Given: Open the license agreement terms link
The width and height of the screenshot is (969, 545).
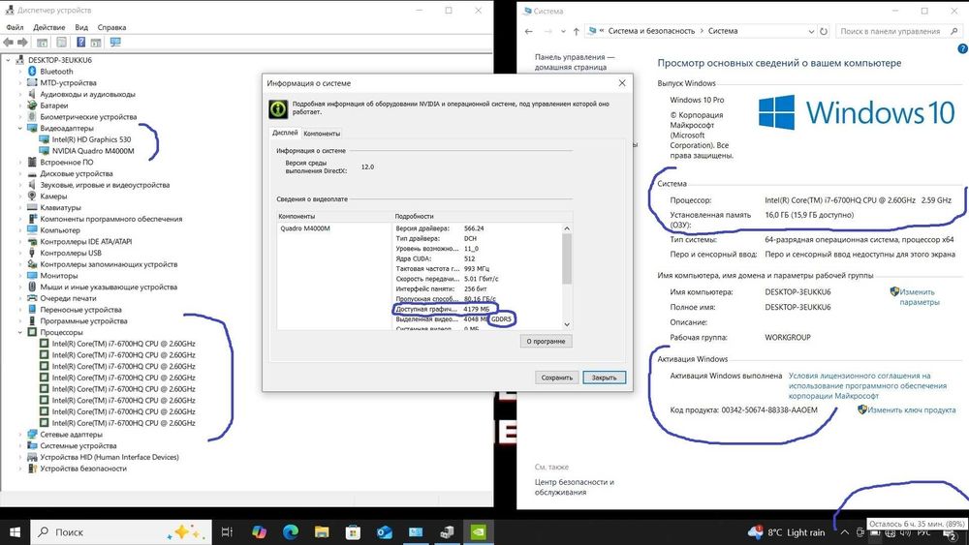Looking at the screenshot, I should click(867, 385).
